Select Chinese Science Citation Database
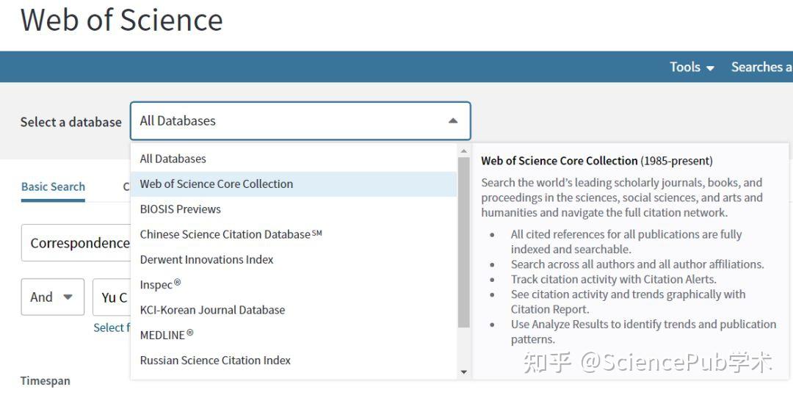The width and height of the screenshot is (793, 395). coord(231,234)
